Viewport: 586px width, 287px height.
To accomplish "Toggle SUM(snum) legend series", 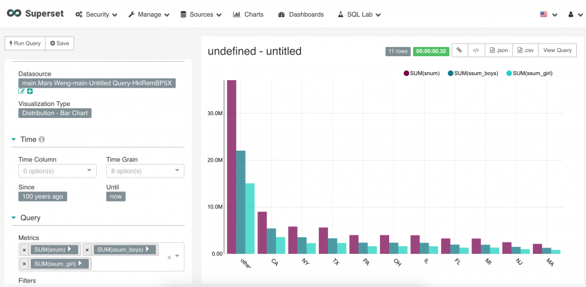I will pyautogui.click(x=422, y=73).
